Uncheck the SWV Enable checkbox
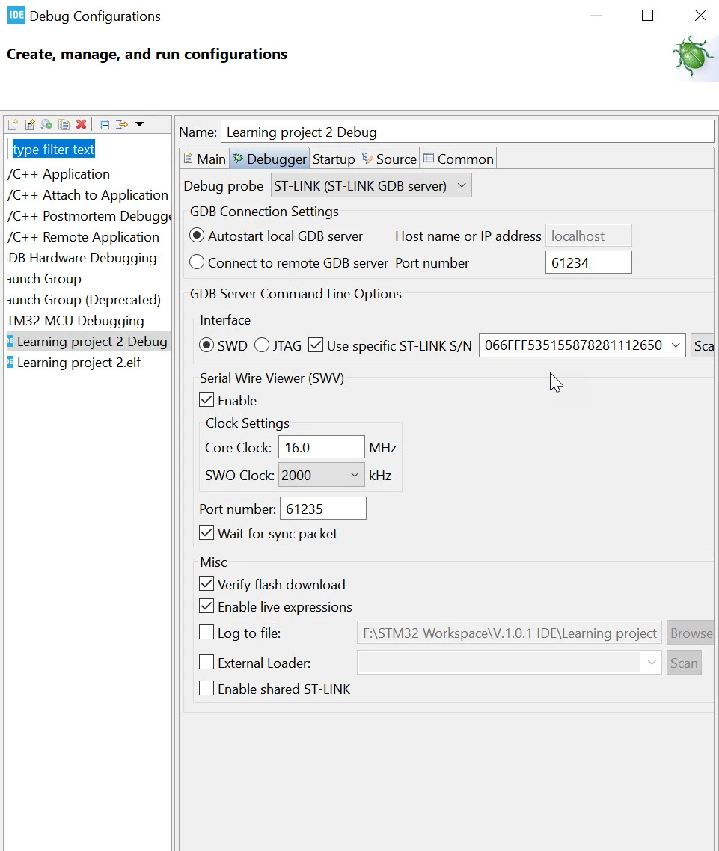719x851 pixels. tap(206, 400)
